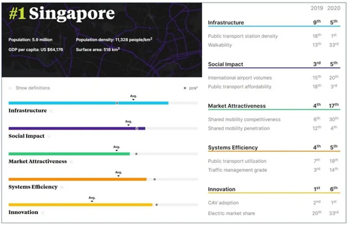The image size is (347, 225).
Task: Click the 'CAV adoption' row label
Action: pos(223,203)
